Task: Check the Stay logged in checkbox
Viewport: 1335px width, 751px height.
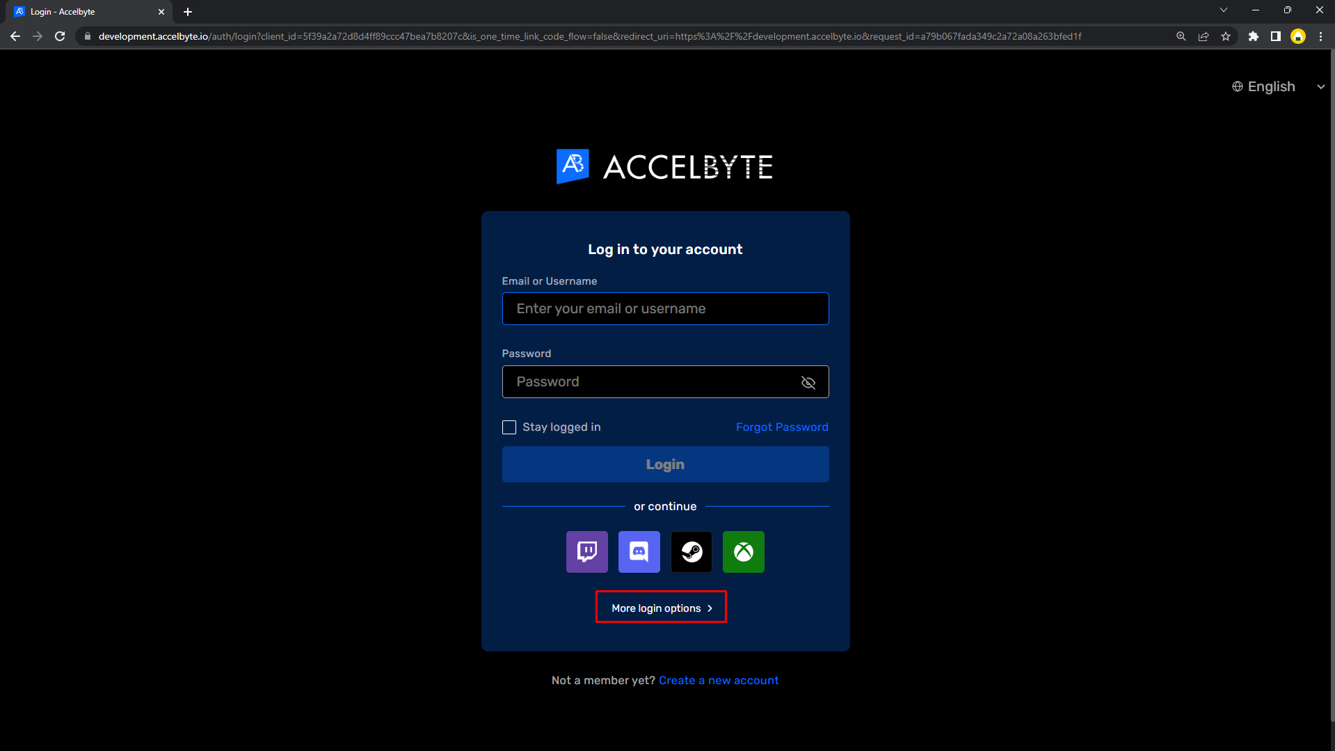Action: point(509,427)
